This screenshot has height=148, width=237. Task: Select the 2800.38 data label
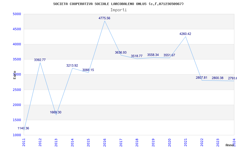click(217, 78)
